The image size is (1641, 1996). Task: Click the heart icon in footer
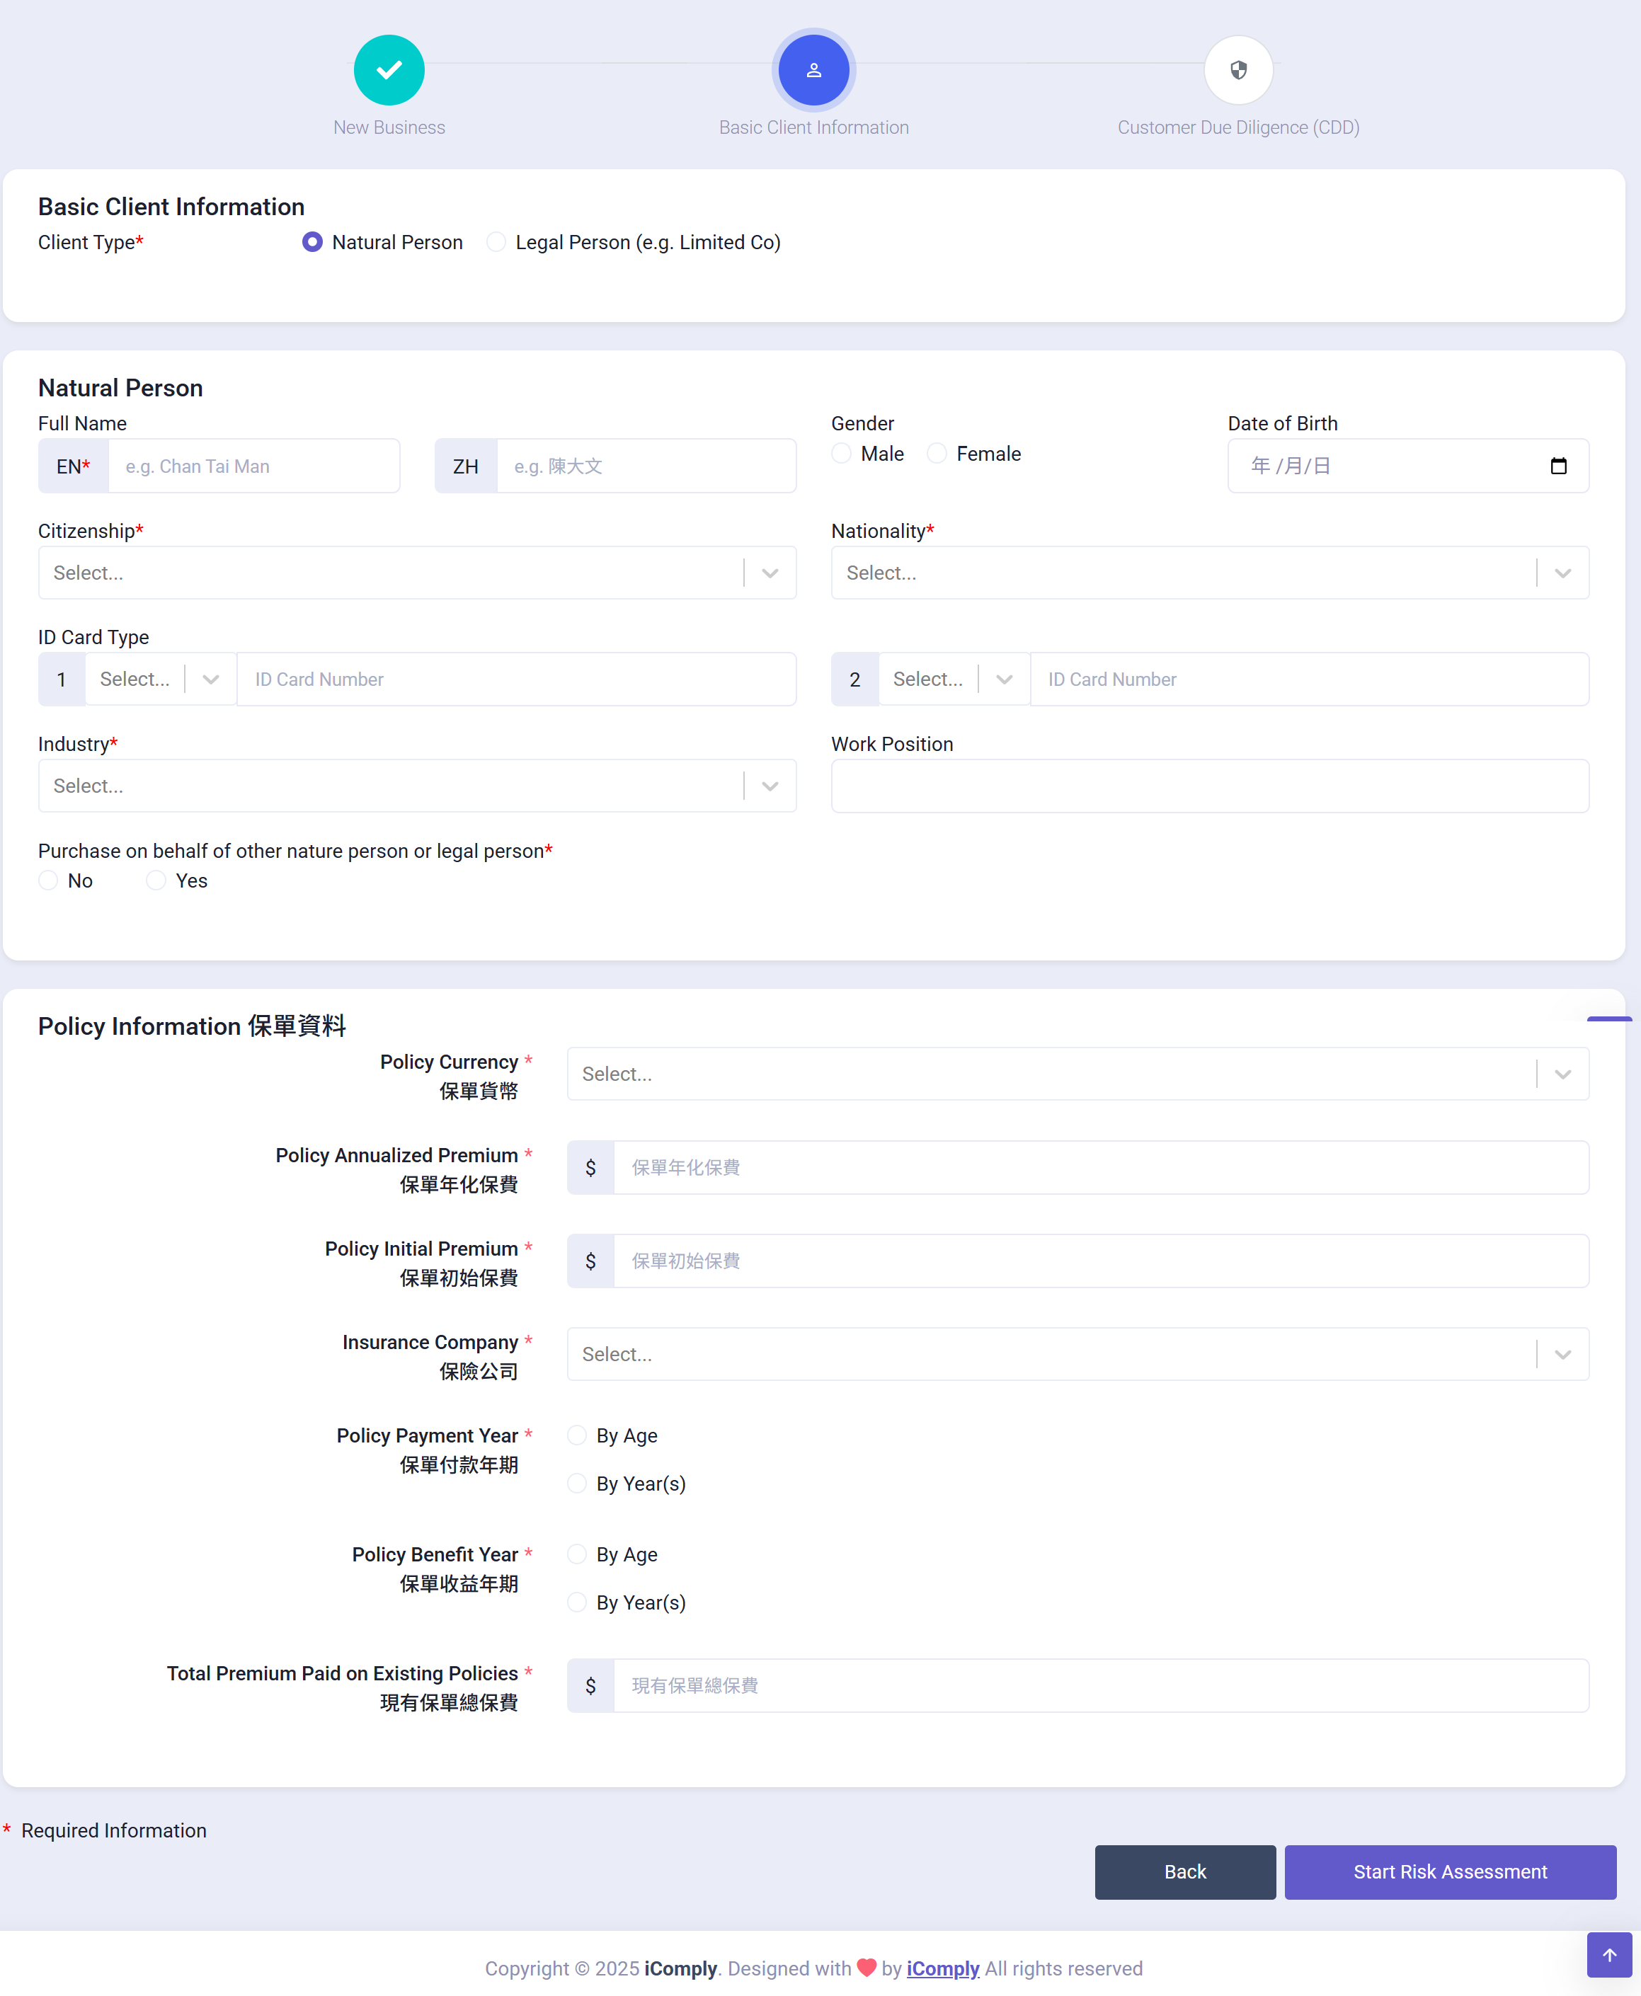coord(866,1968)
